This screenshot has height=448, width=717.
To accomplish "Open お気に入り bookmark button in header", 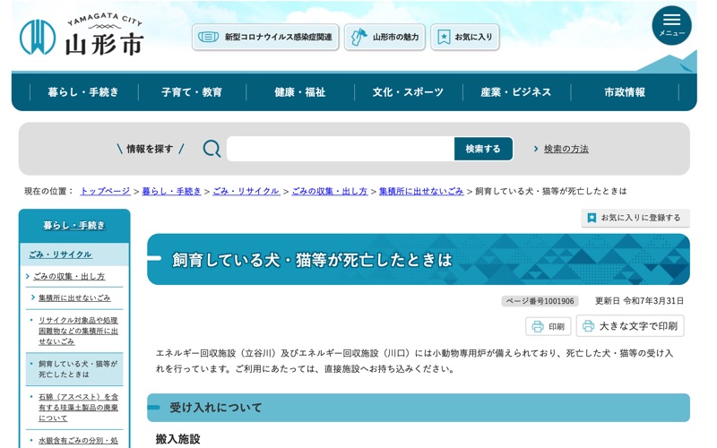I will (464, 37).
